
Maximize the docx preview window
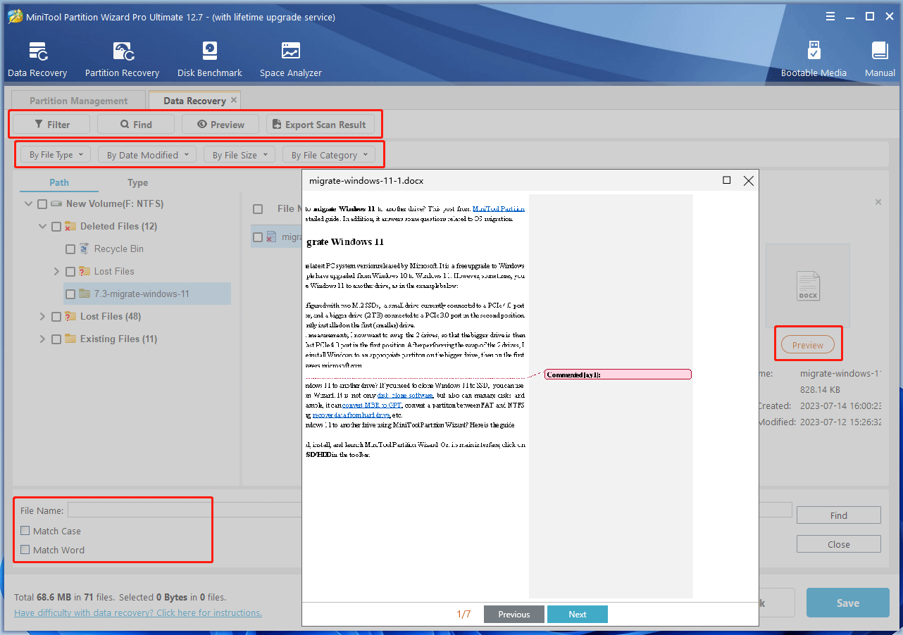point(727,180)
